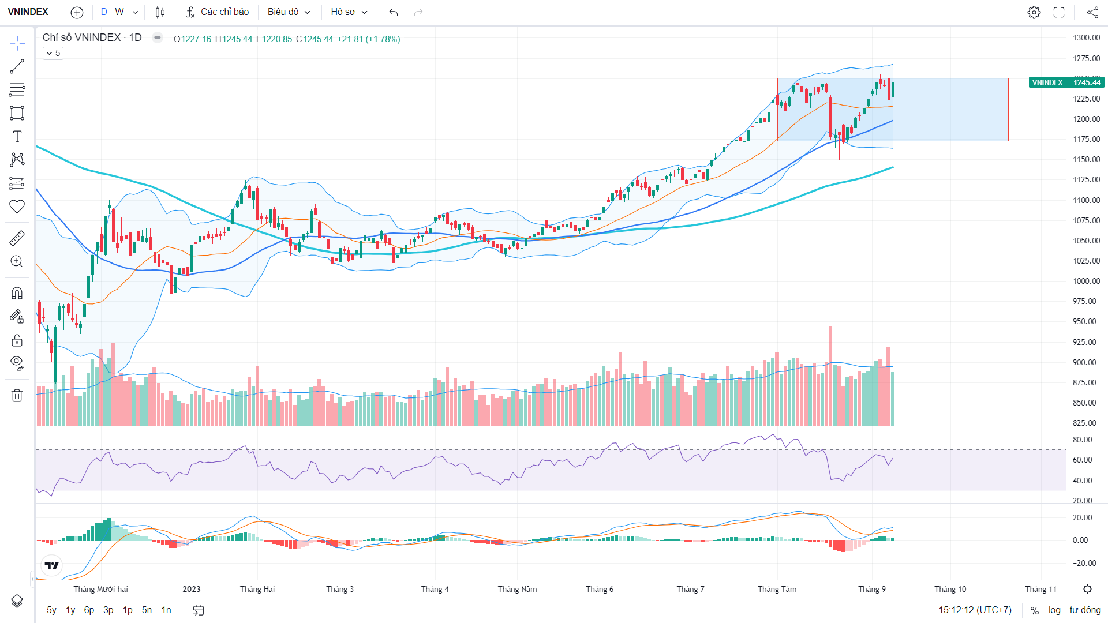Viewport: 1108px width, 623px height.
Task: Open the Fibonacci retracement tool
Action: (17, 89)
